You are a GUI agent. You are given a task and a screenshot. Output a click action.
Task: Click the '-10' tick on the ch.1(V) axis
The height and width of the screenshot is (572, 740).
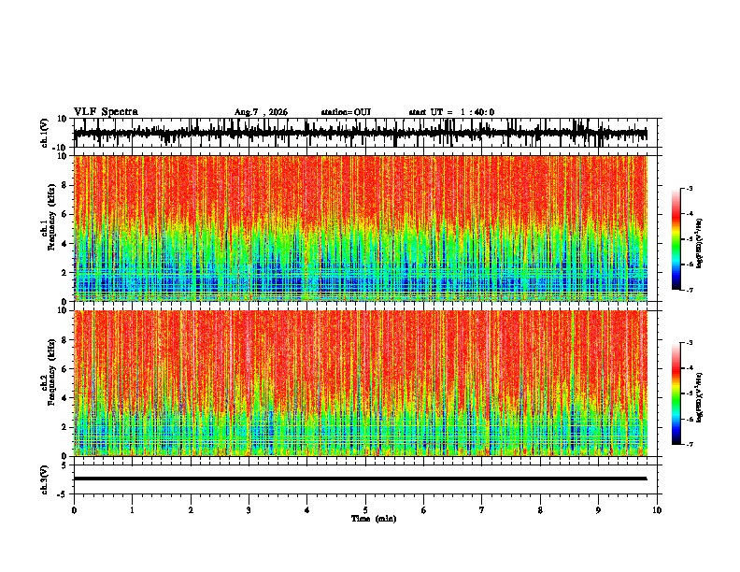coord(61,148)
